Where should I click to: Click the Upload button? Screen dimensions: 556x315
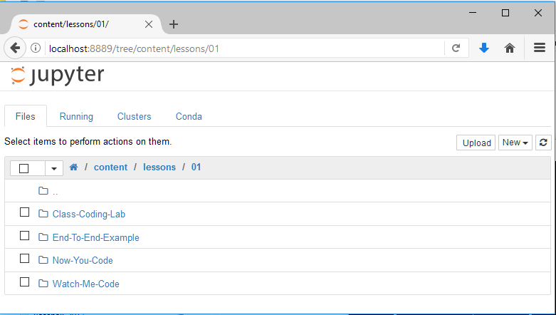476,143
